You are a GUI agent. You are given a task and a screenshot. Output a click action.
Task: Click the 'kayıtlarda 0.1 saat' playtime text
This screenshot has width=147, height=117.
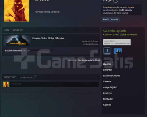point(90,41)
